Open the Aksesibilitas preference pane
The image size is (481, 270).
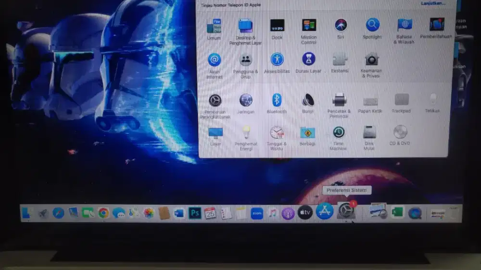[x=277, y=59]
